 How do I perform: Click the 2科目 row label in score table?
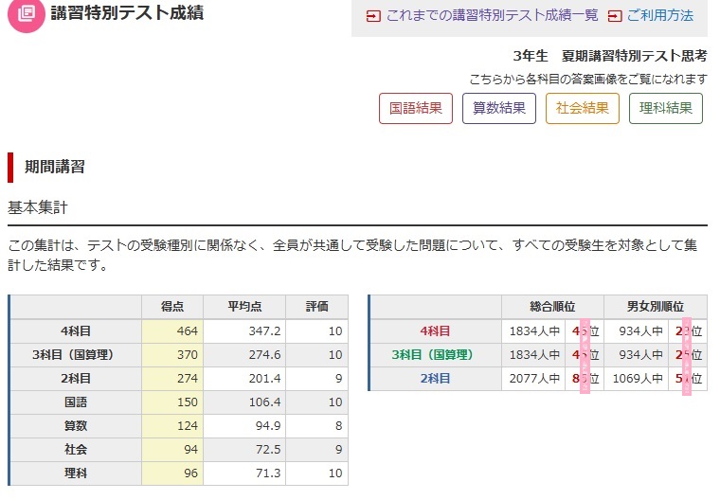76,379
